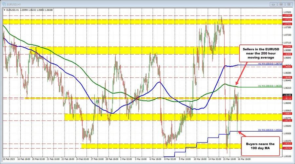Click the small triangle beside EURUSD,H1 chart label
This screenshot has height=164, width=295.
pos(4,10)
